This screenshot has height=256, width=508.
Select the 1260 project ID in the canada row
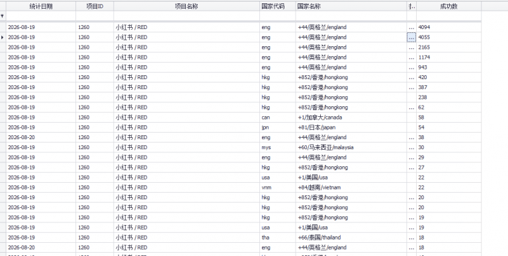95,117
